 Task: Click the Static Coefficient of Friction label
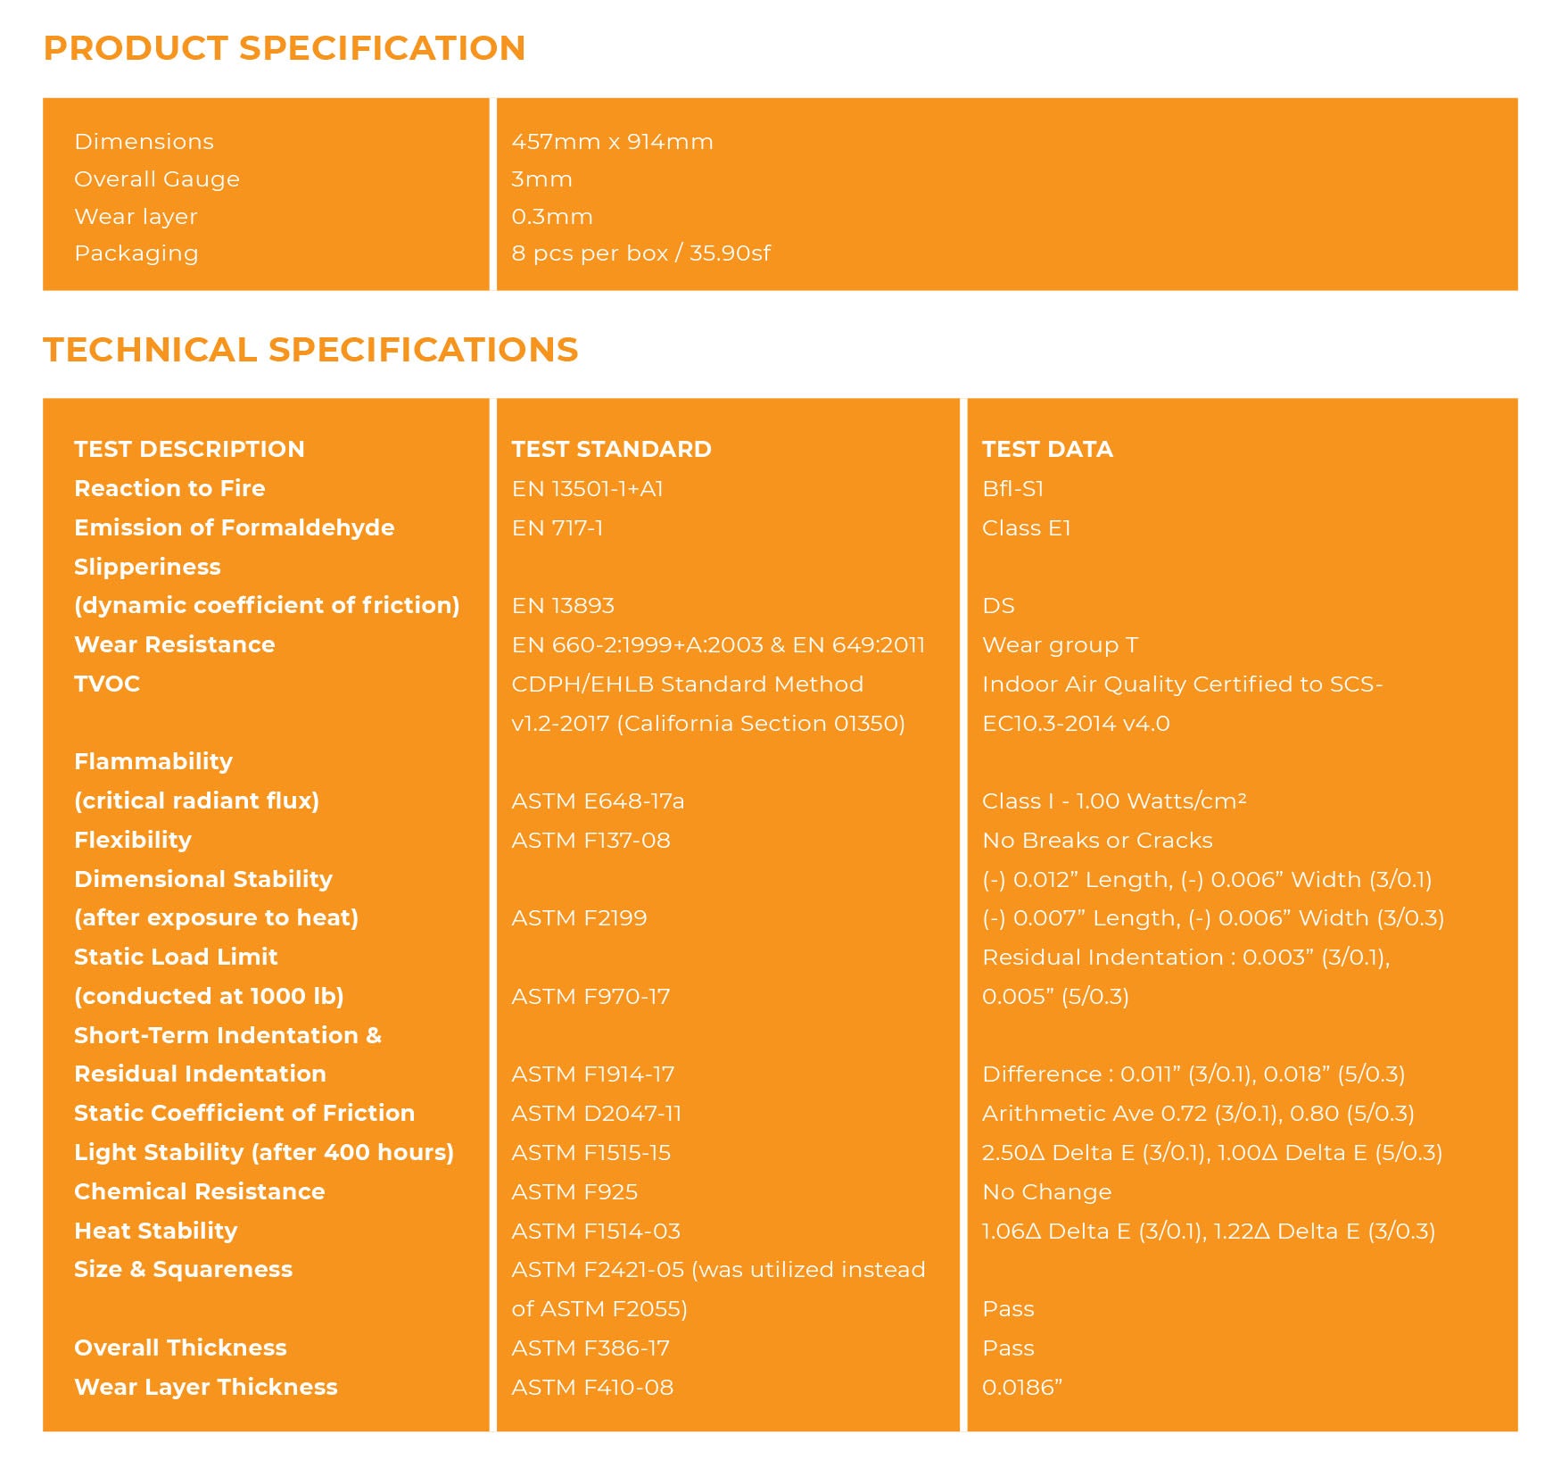pyautogui.click(x=244, y=1113)
